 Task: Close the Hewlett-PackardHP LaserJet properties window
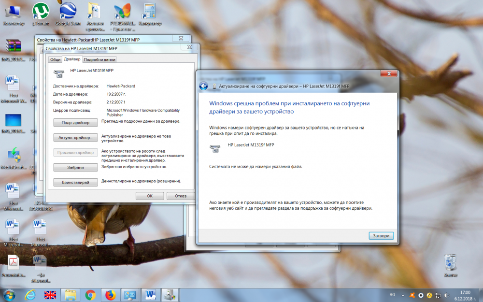click(x=181, y=39)
